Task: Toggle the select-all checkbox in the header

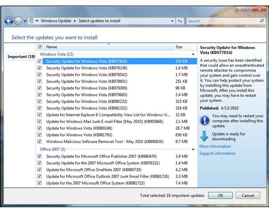Action: (40, 47)
